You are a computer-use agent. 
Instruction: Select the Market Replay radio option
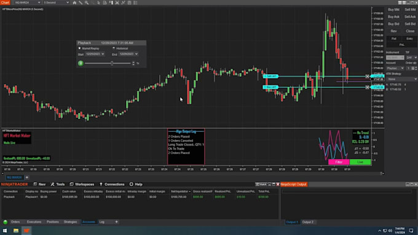tap(79, 48)
